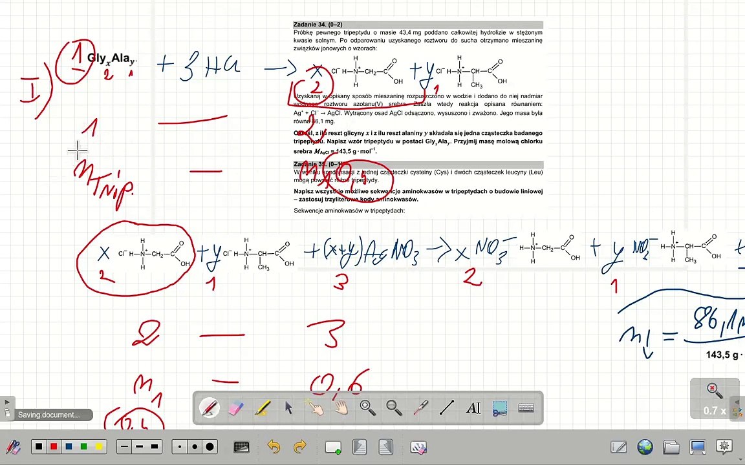Screen dimensions: 745x465
Task: Show the Desktop monitor mode
Action: (x=698, y=447)
